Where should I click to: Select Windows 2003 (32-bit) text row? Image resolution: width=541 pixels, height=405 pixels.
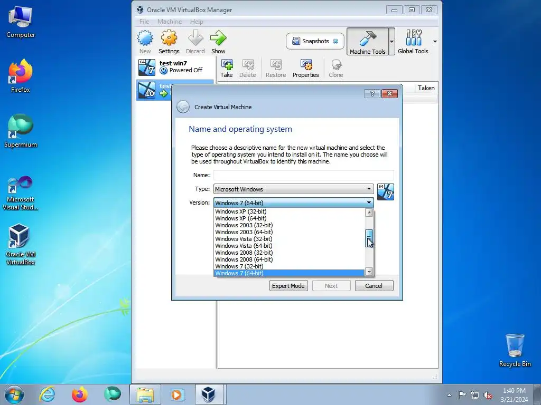click(x=289, y=225)
